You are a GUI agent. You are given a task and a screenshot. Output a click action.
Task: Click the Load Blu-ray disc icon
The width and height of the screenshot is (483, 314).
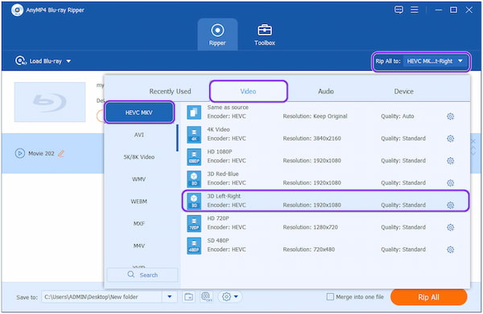[x=20, y=61]
